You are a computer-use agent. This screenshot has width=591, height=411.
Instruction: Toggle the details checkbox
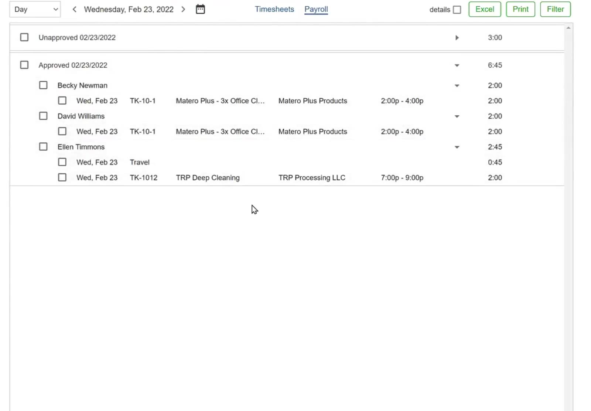click(x=457, y=10)
